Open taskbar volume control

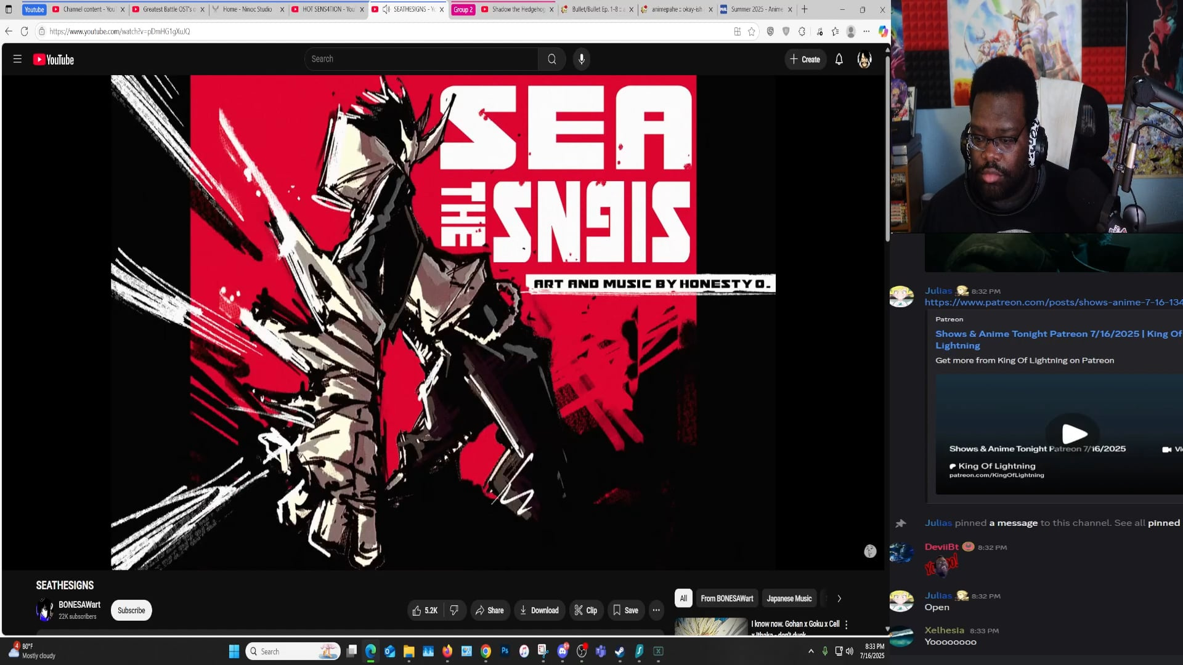[850, 651]
